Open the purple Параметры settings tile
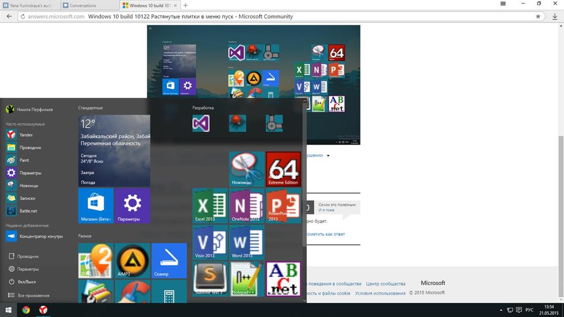The image size is (564, 317). point(132,206)
